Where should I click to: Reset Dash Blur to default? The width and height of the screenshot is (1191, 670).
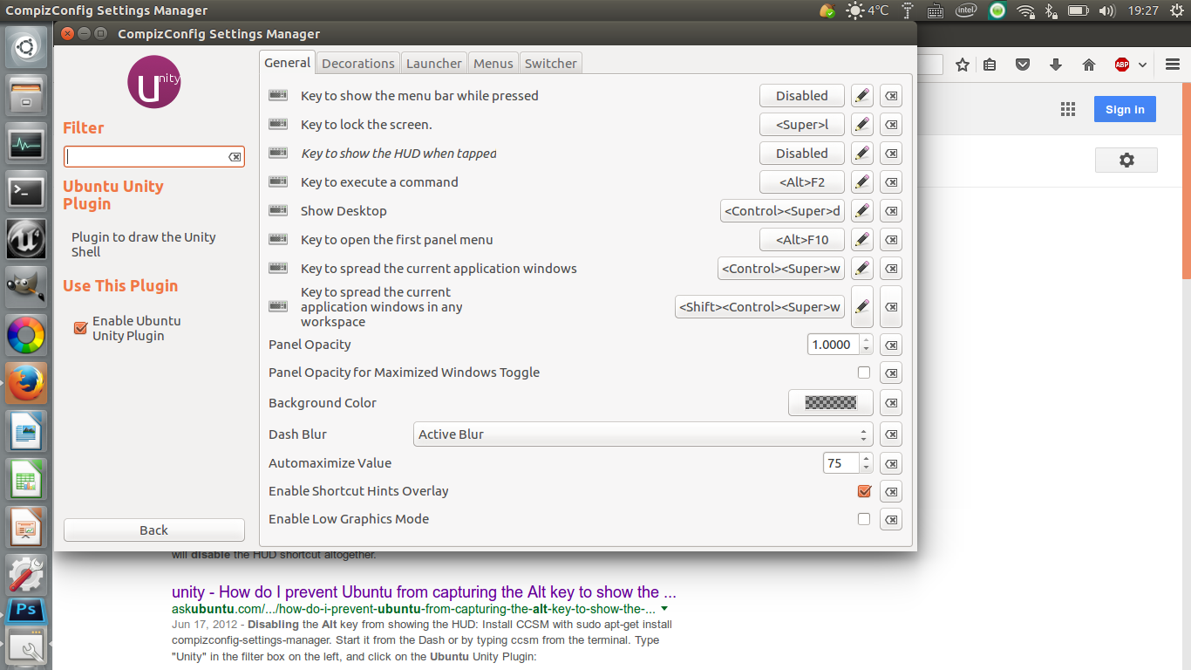coord(890,434)
